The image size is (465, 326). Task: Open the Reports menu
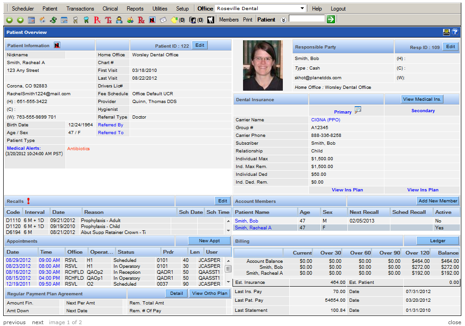click(x=135, y=9)
